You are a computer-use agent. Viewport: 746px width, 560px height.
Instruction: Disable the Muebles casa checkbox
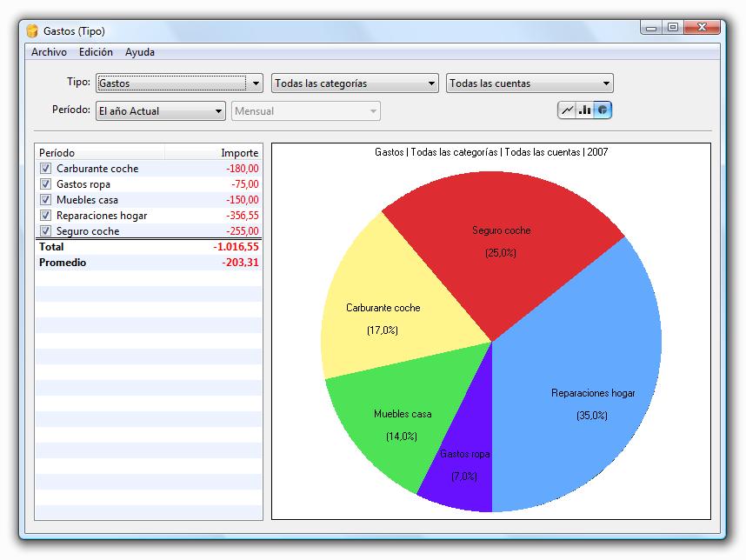pos(46,200)
